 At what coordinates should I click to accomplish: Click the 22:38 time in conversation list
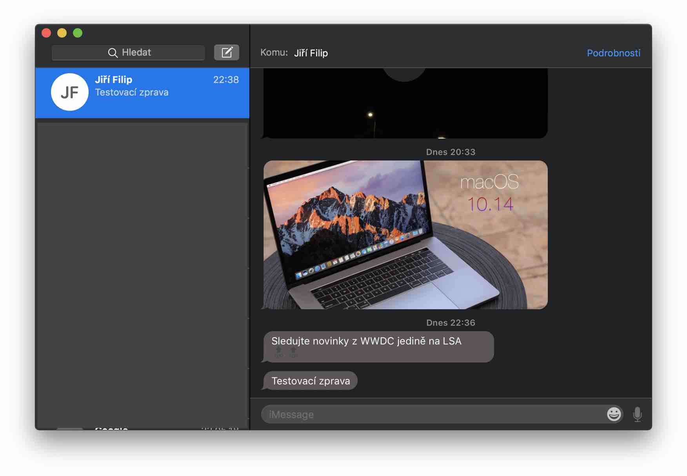tap(226, 79)
